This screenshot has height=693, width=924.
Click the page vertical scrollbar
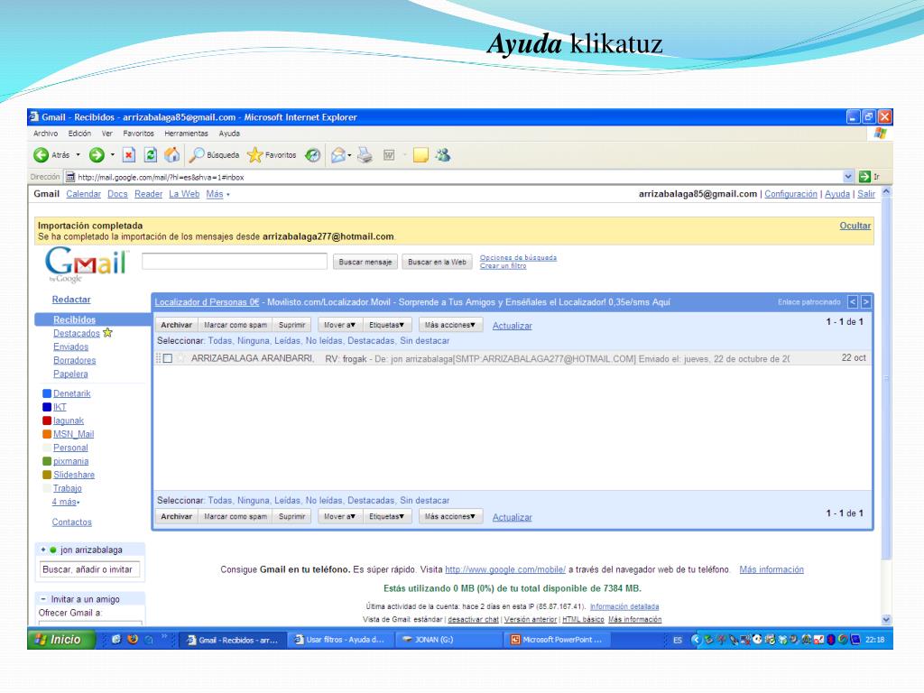886,377
